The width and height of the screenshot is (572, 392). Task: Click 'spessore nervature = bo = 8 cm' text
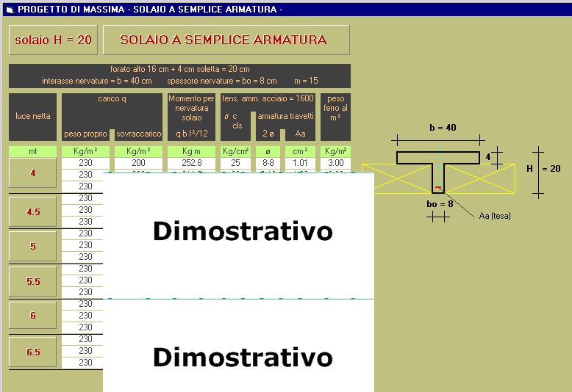point(222,81)
